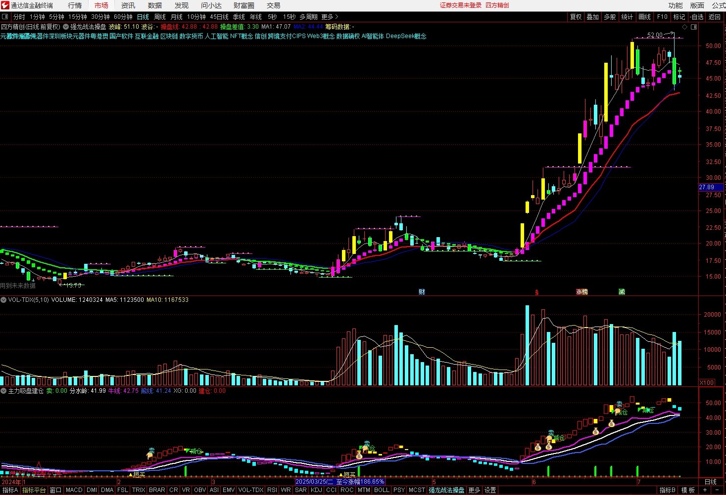Click the diamond marker icon near chart top right
The image size is (726, 495).
(685, 27)
